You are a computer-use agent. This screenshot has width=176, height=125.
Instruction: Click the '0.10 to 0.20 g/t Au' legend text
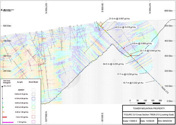(21, 98)
